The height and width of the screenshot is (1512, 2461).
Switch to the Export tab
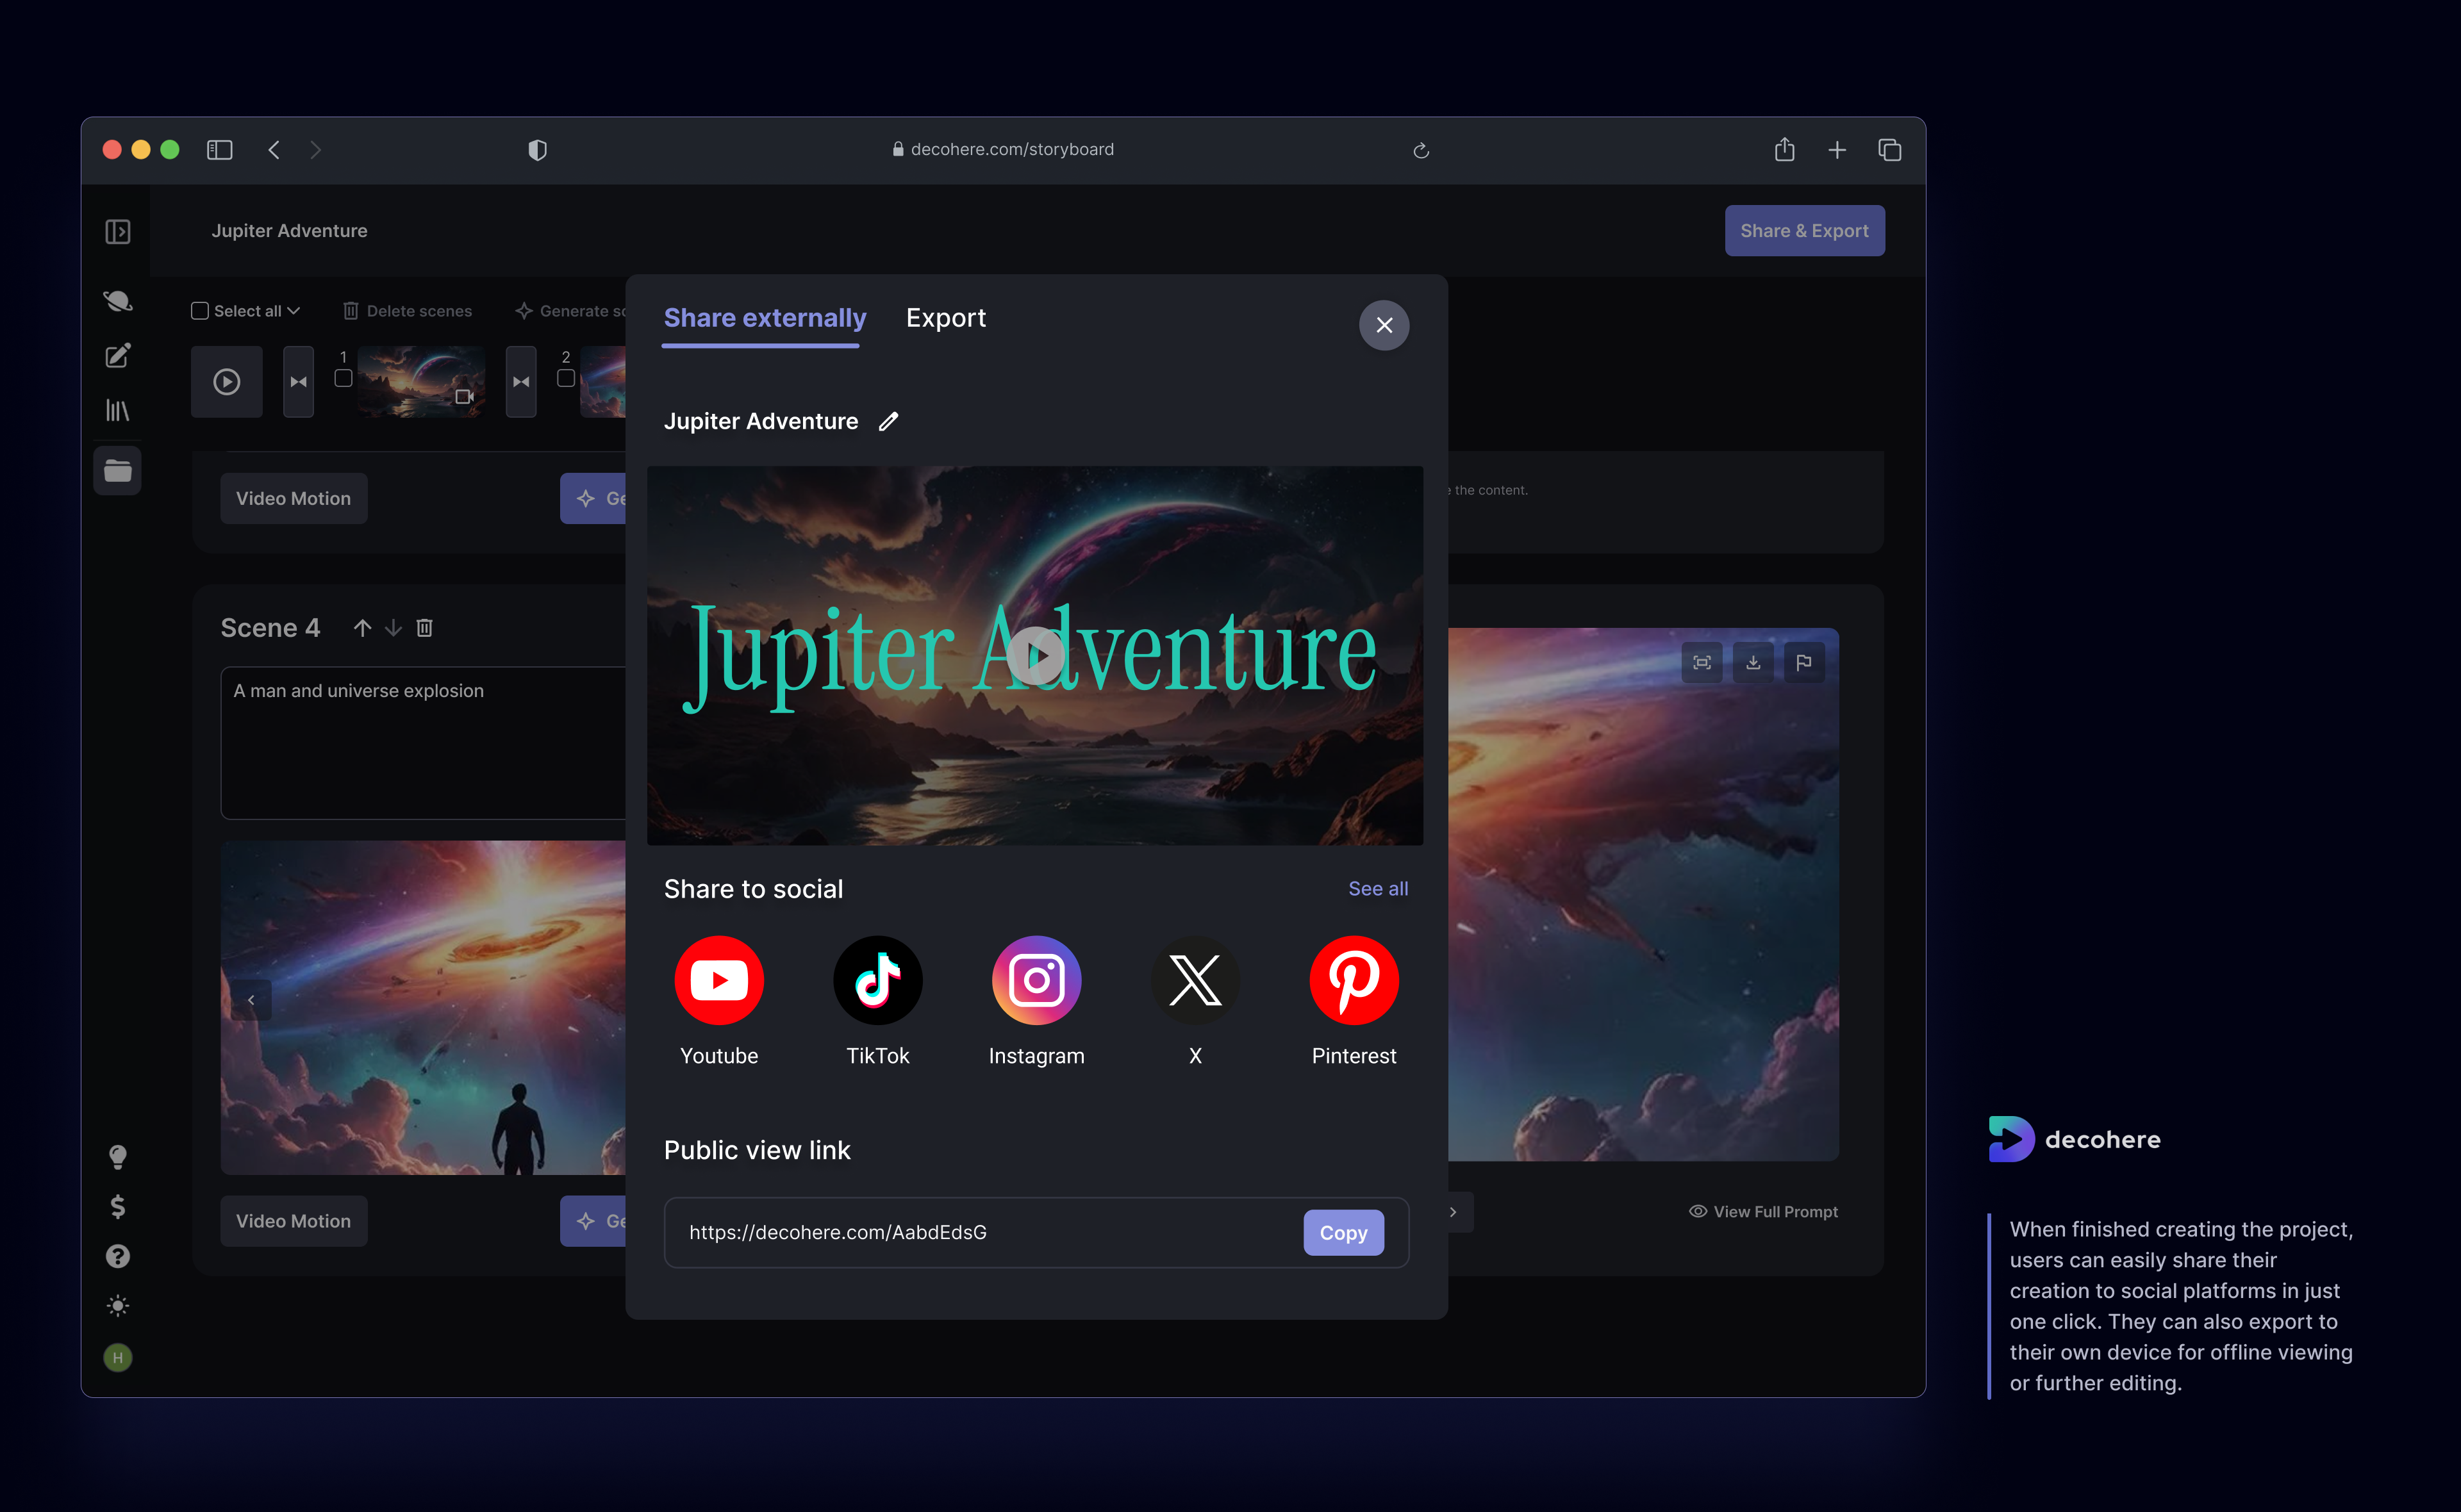coord(945,318)
